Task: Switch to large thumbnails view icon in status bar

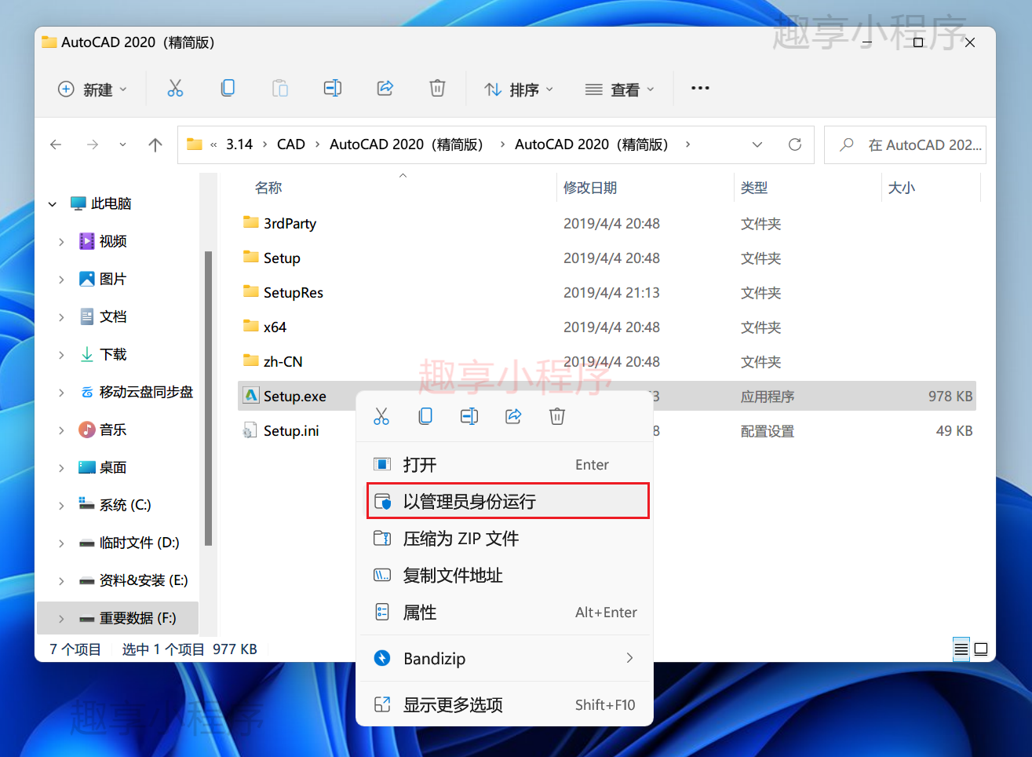Action: point(981,649)
